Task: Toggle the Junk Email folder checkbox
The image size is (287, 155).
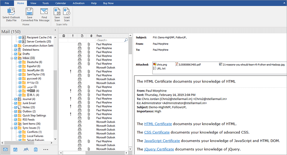Action: click(x=15, y=103)
